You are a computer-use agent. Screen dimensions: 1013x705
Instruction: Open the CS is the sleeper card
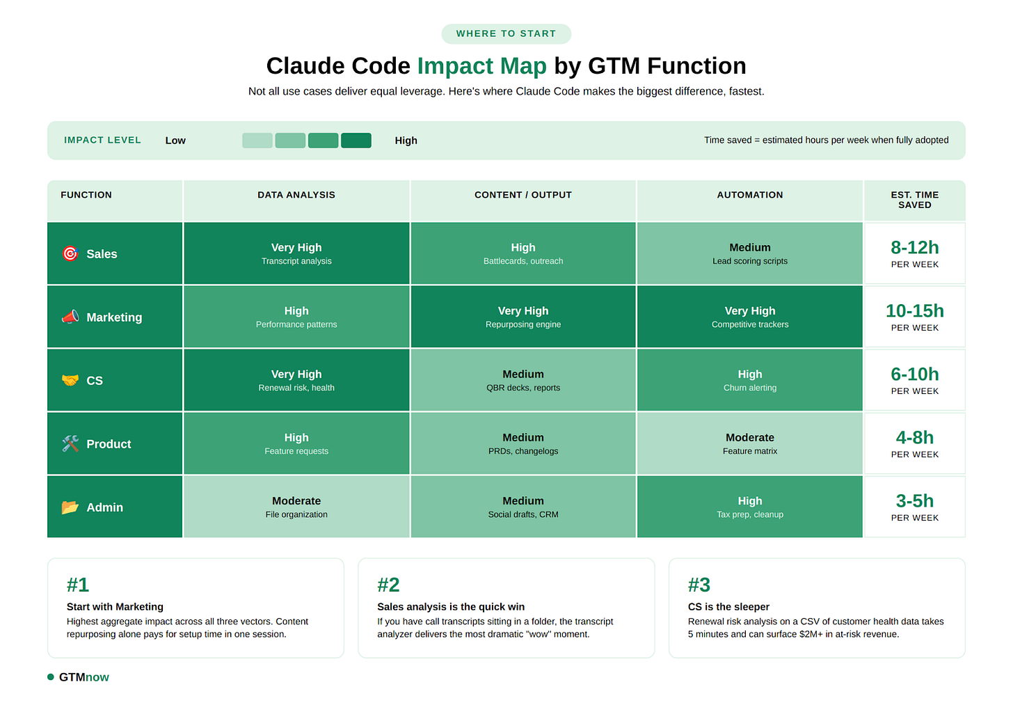(816, 608)
